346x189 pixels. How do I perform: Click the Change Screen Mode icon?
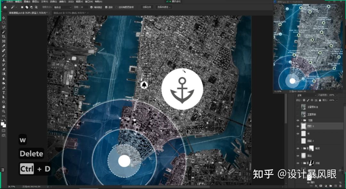[x=4, y=135]
